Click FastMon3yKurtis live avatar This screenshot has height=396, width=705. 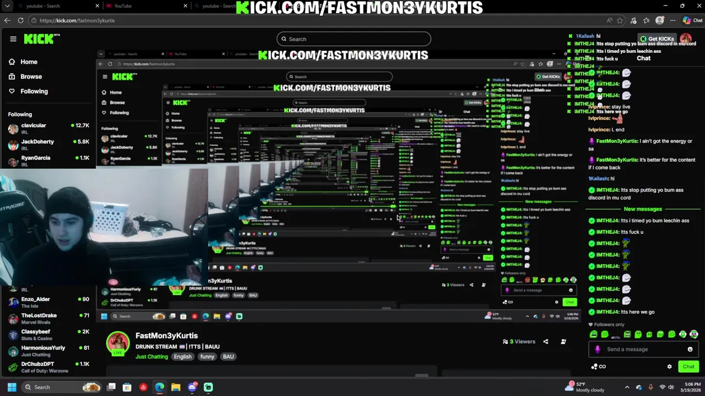(117, 343)
